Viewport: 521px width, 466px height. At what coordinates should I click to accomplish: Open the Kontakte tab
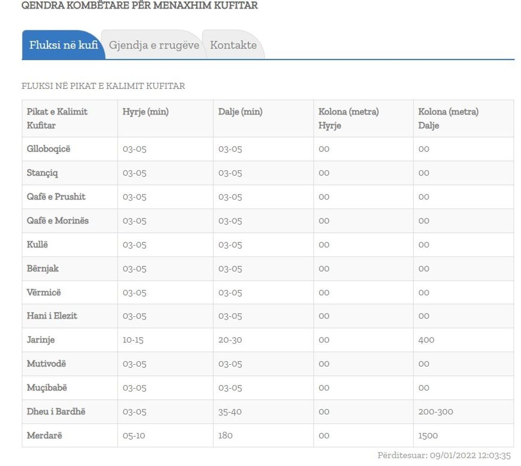point(233,45)
